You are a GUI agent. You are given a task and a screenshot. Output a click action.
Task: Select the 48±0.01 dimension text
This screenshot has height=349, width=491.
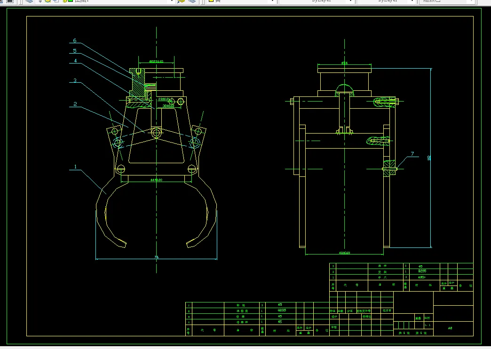point(344,253)
